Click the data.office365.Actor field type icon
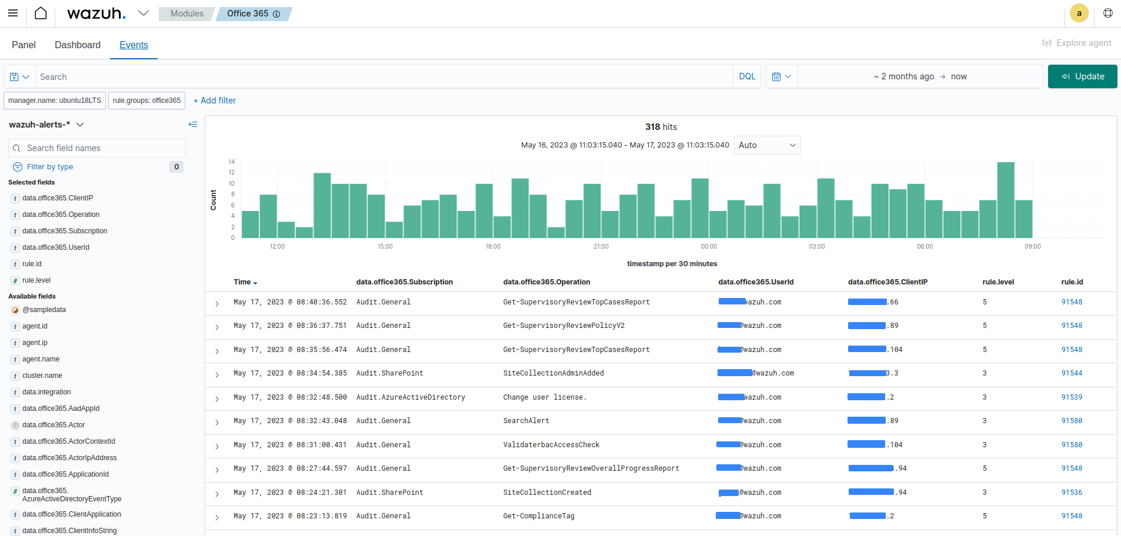 [x=15, y=426]
